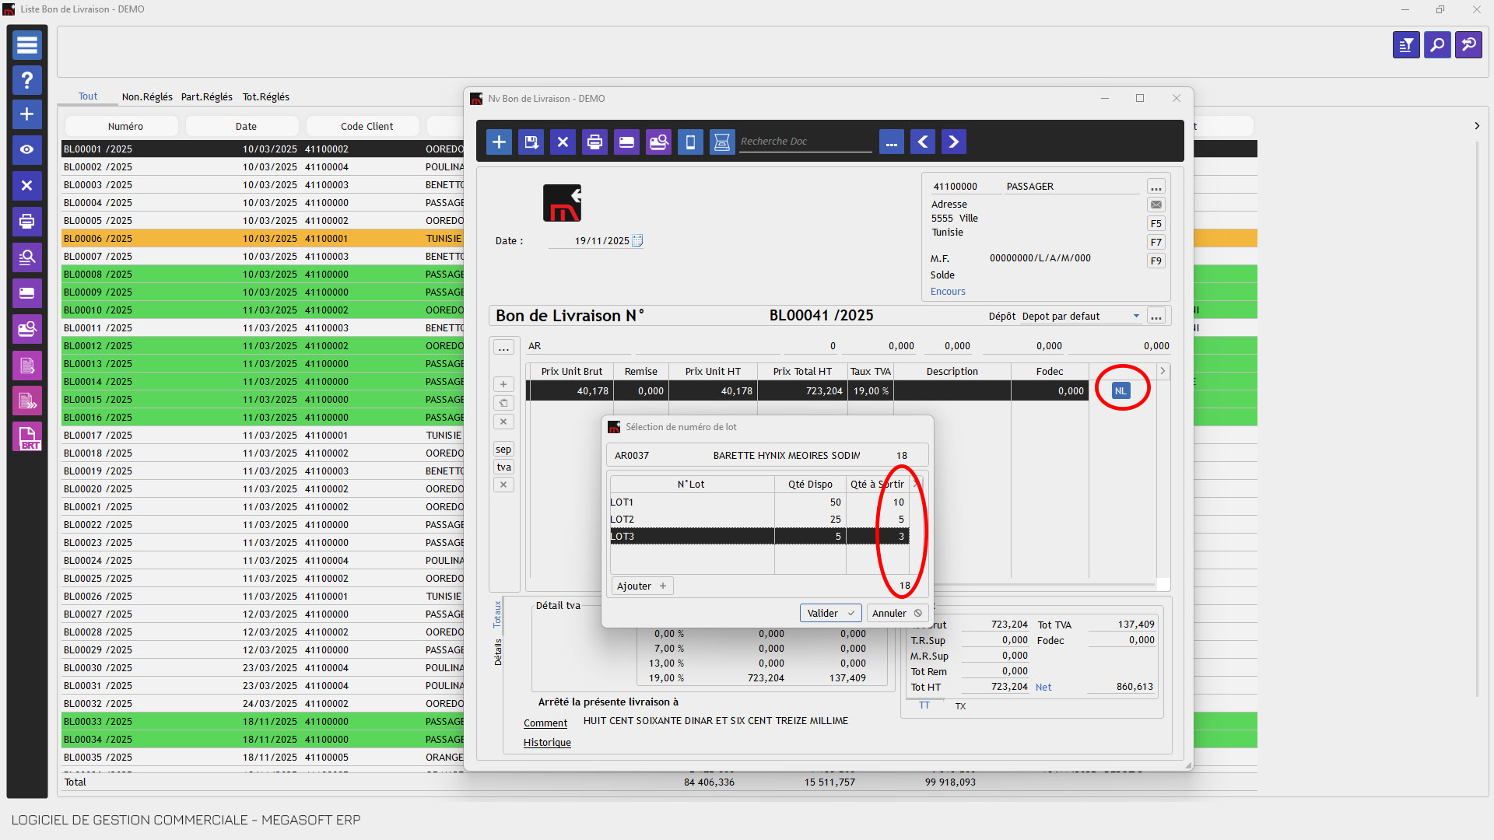Open the Historique link
The height and width of the screenshot is (840, 1494).
[x=547, y=743]
